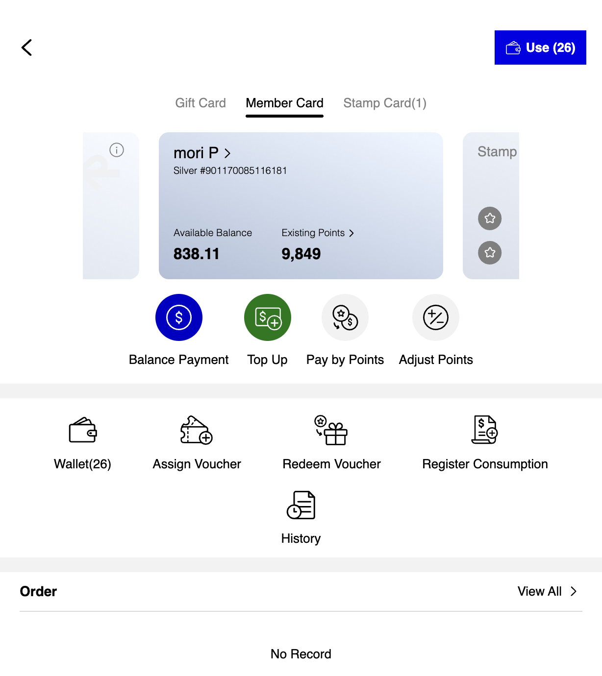Click the Assign Voucher icon
602x676 pixels.
197,430
